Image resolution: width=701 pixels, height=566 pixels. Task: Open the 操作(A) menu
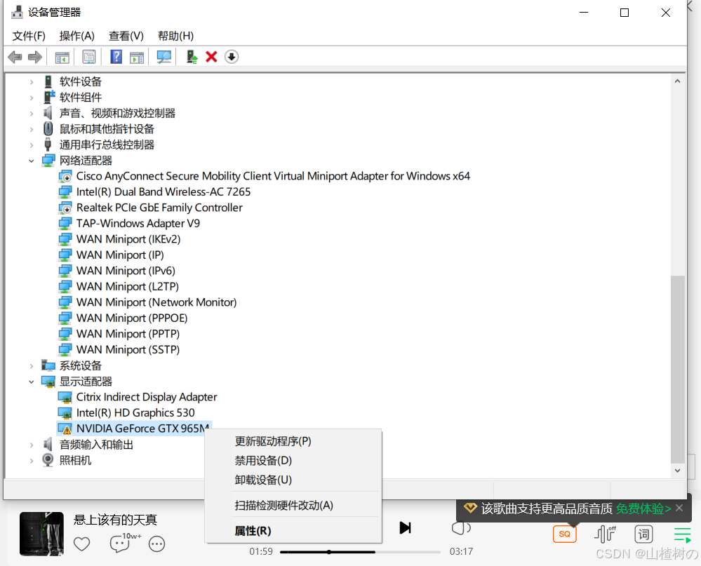click(x=77, y=36)
